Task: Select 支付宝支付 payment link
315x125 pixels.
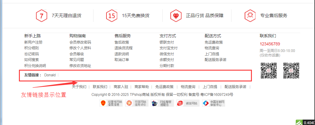Action: [169, 48]
